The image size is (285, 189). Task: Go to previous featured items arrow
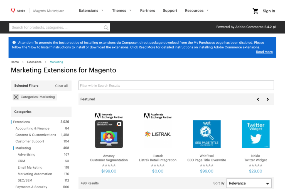[x=258, y=99]
